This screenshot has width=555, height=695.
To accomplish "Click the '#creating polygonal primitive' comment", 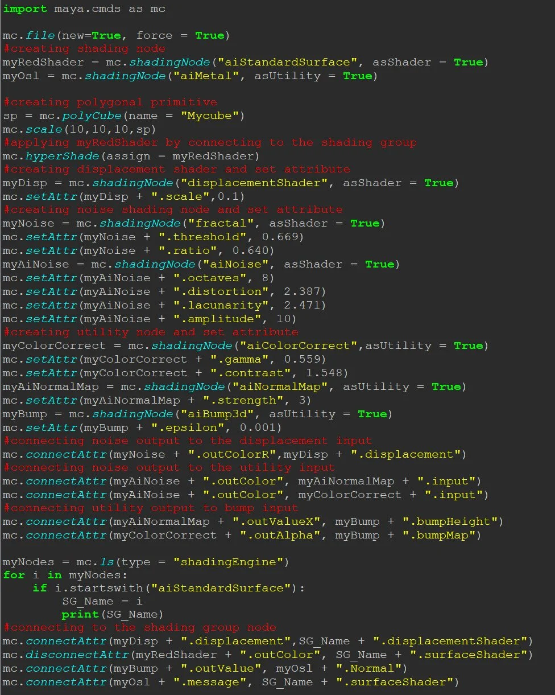I will tap(110, 102).
